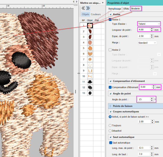The width and height of the screenshot is (163, 157).
Task: Switch to the Effets tab
Action: (126, 9)
